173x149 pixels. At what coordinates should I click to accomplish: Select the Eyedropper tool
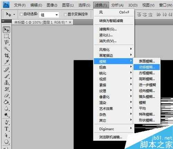tap(6, 62)
